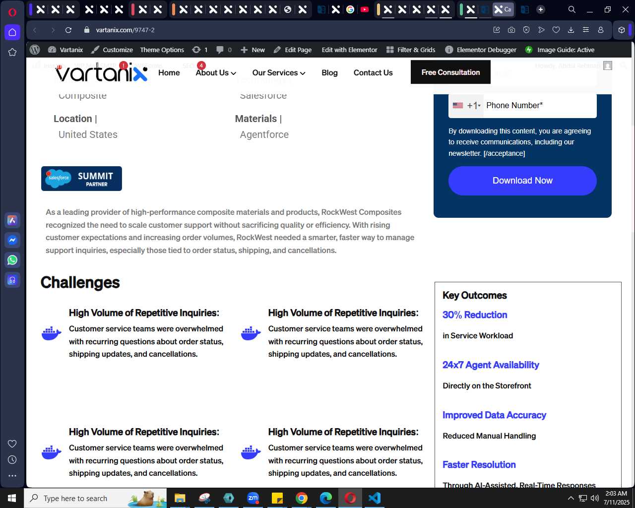Open browsing history clock in sidebar

click(12, 459)
